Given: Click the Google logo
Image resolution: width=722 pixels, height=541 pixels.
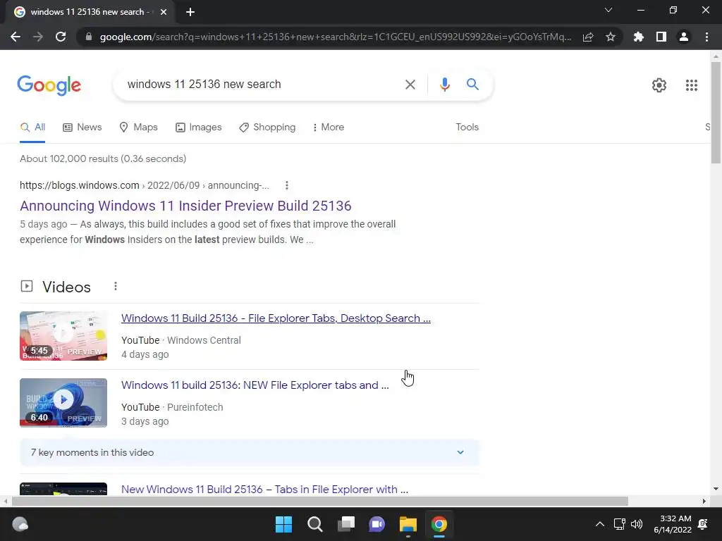Looking at the screenshot, I should coord(49,85).
